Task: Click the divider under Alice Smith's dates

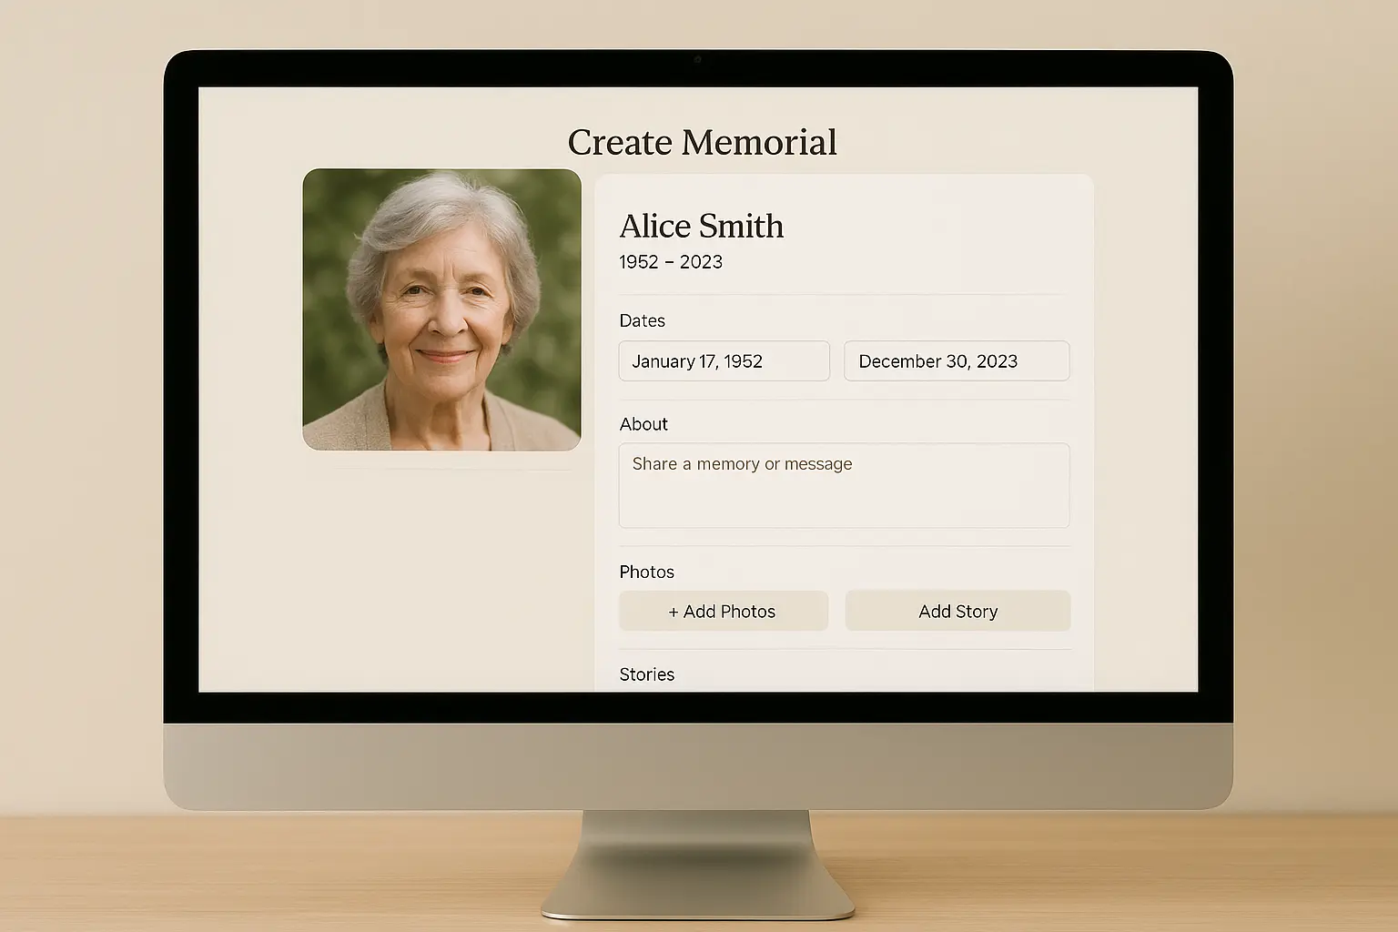Action: tap(844, 295)
